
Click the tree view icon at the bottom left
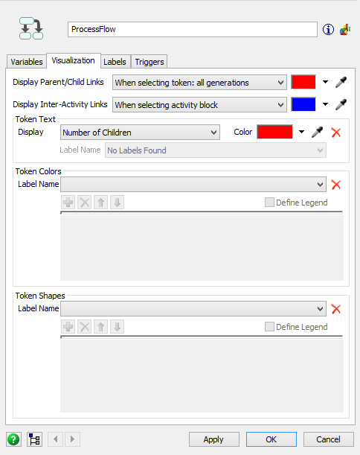coord(35,439)
